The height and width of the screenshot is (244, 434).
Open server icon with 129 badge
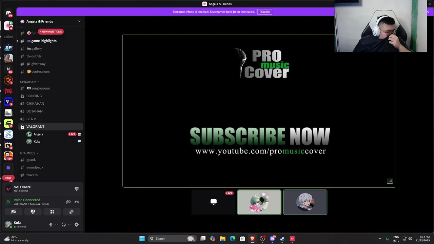point(8,156)
